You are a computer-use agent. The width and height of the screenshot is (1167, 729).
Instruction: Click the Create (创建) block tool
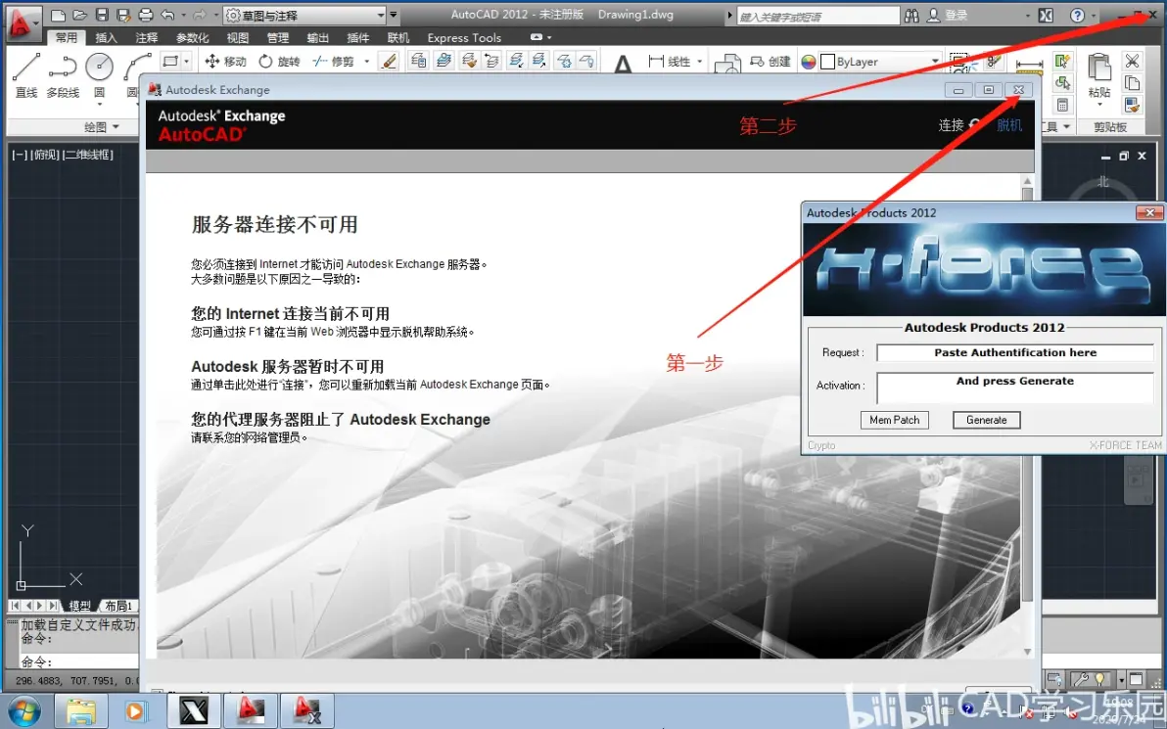click(770, 61)
